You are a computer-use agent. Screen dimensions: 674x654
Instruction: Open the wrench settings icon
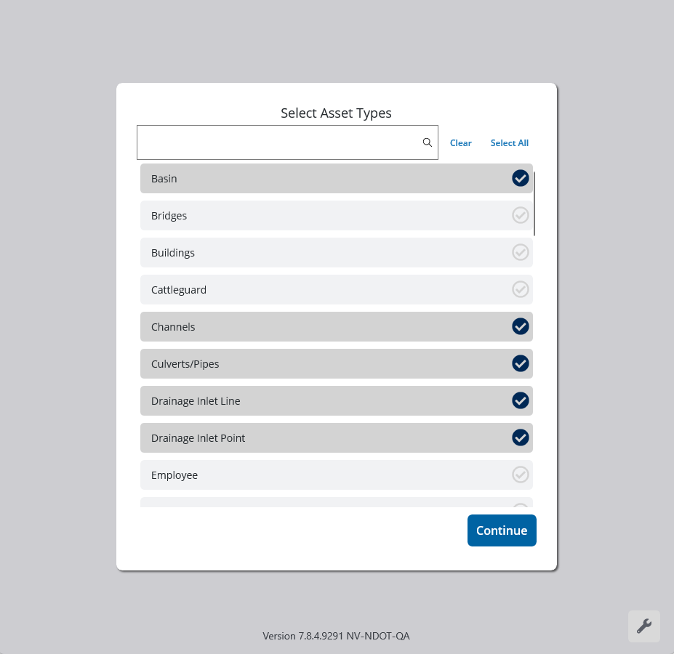coord(643,626)
